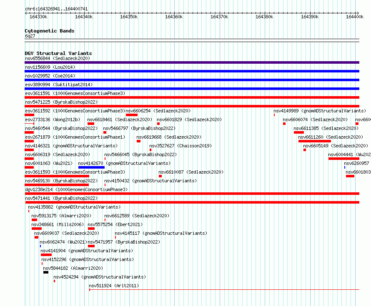This screenshot has width=371, height=306.
Task: Select the red bar under nsv6618461
Action: pos(91,124)
